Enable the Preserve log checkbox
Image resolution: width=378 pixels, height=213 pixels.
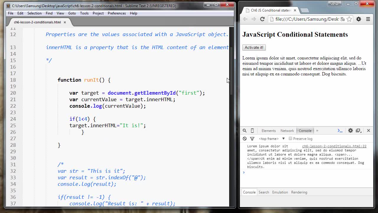point(291,138)
